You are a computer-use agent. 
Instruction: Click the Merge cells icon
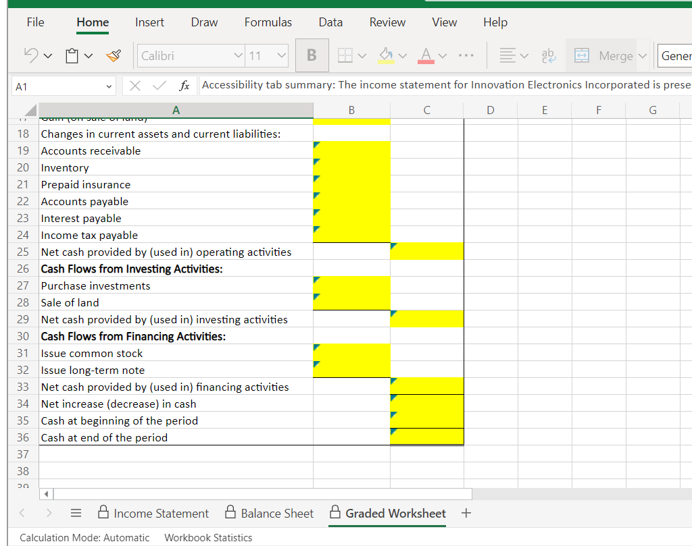(x=581, y=55)
